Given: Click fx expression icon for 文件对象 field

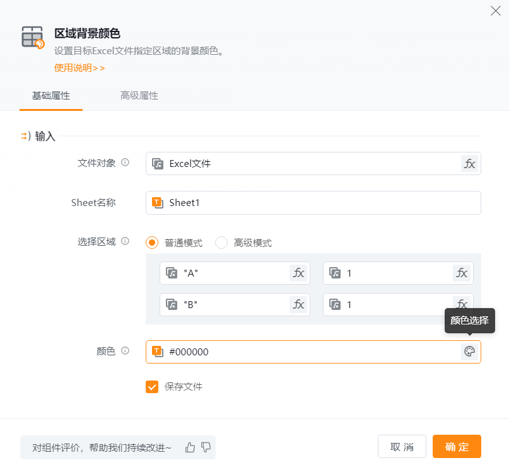Looking at the screenshot, I should [x=469, y=164].
